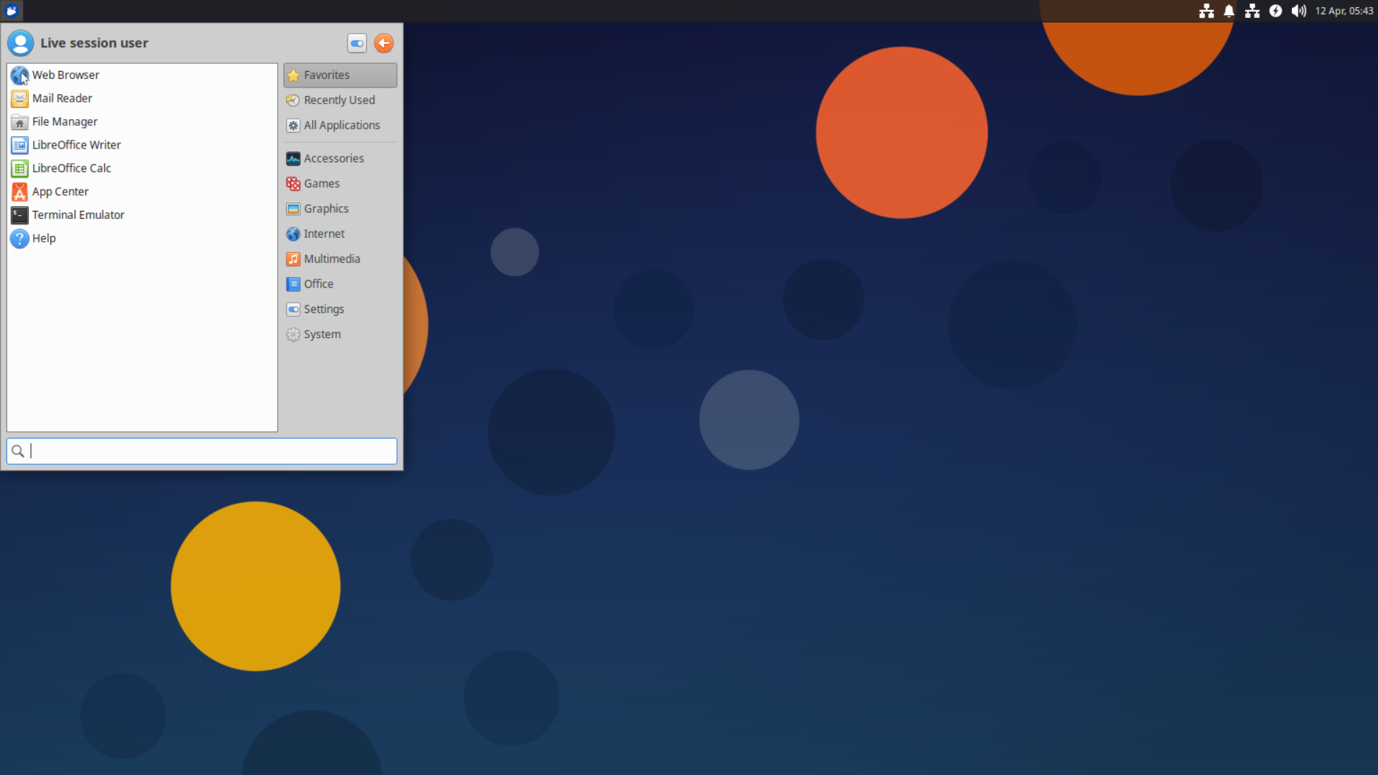This screenshot has width=1378, height=775.
Task: Open the Multimedia category
Action: tap(331, 258)
